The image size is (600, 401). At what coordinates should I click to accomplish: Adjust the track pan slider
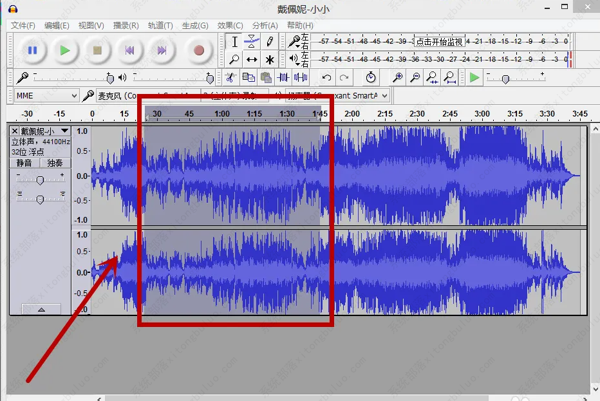(40, 200)
